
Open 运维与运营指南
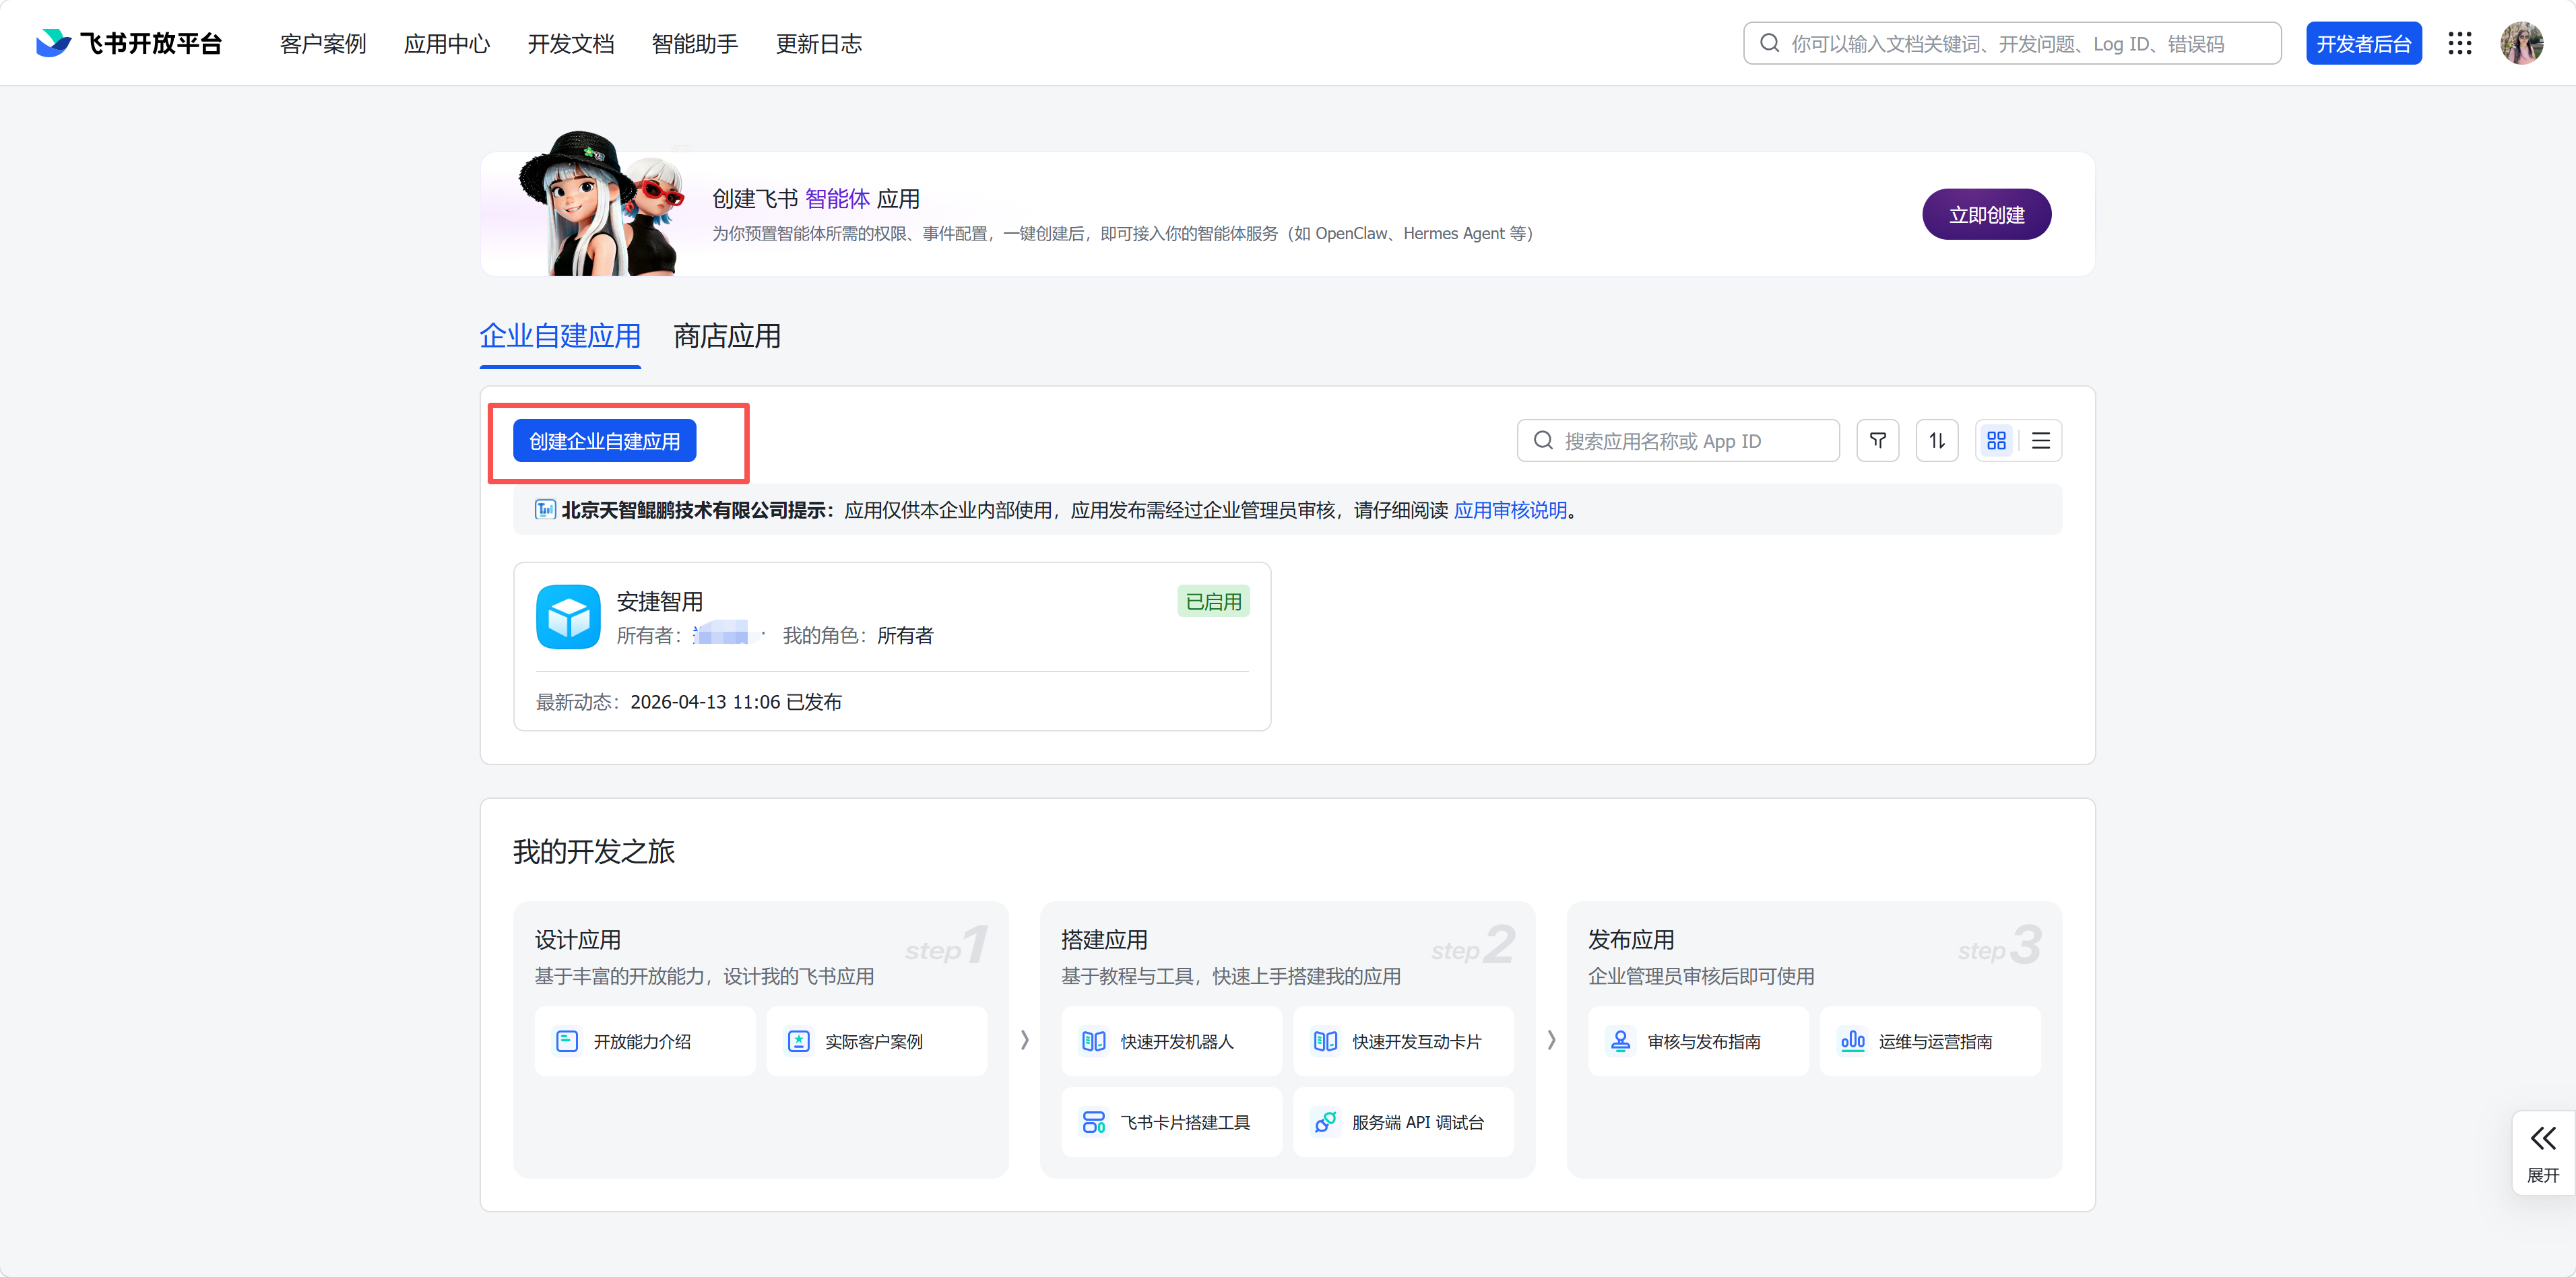(1930, 1041)
